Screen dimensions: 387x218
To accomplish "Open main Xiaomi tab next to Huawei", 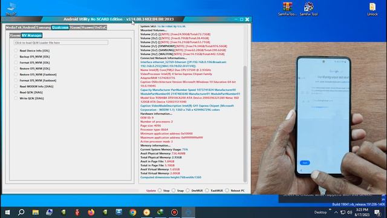I will click(75, 27).
